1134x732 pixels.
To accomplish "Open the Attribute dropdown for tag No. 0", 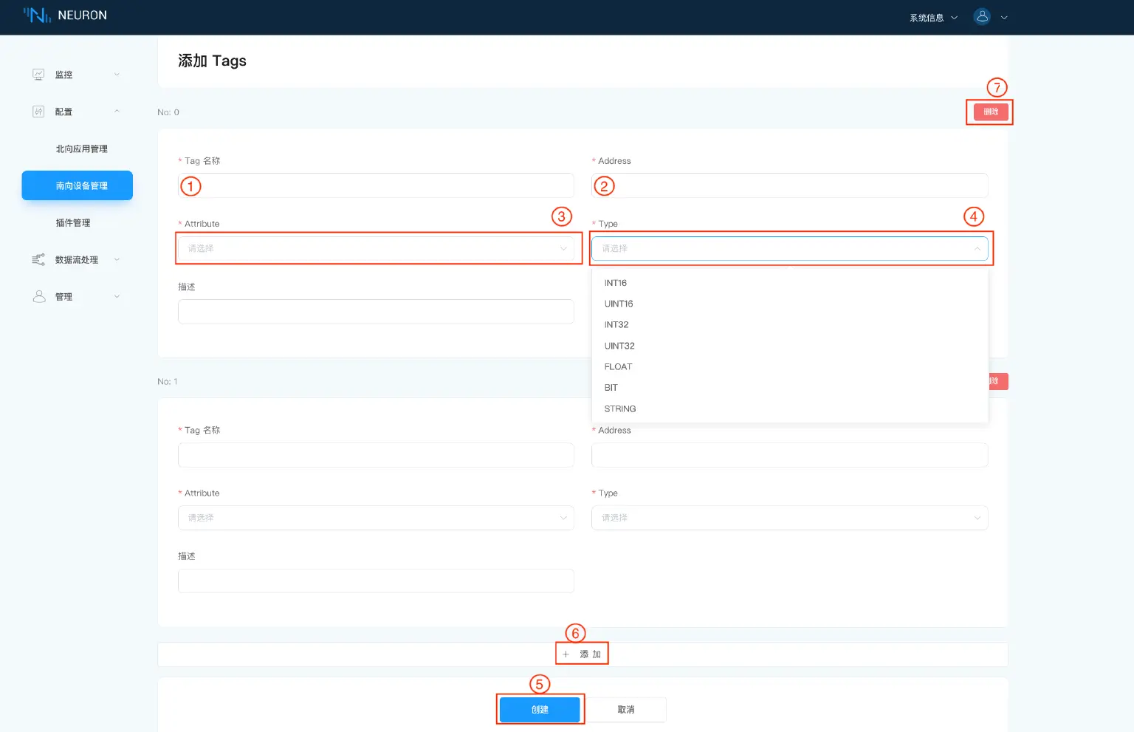I will [x=376, y=249].
